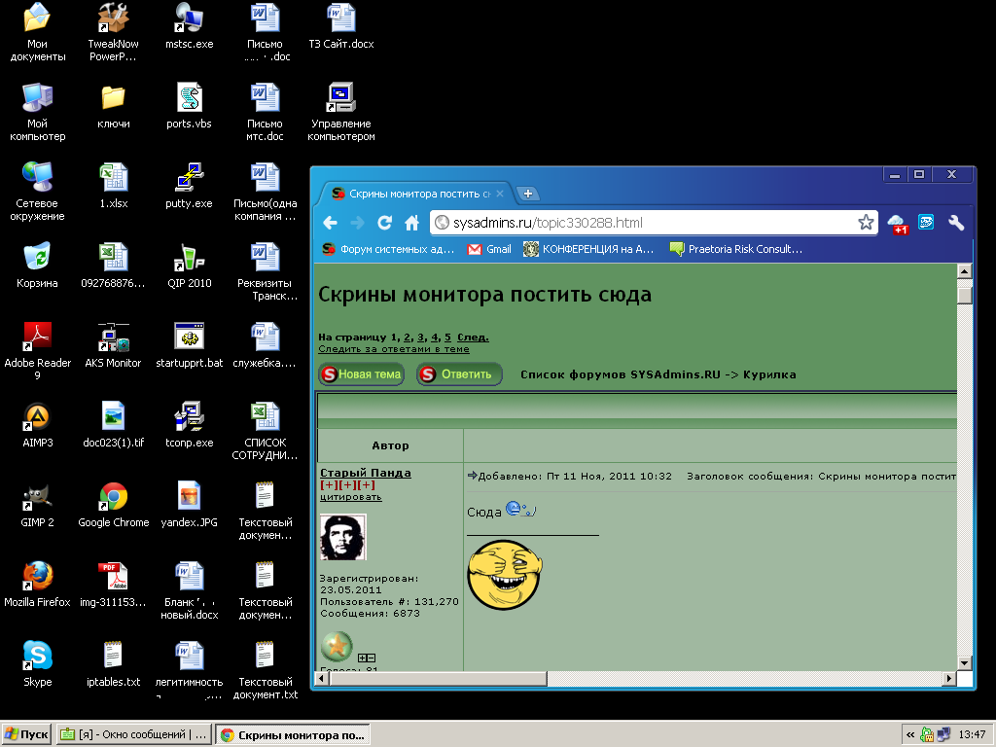Go to page 2 of the topic
This screenshot has height=747, width=996.
(x=408, y=338)
